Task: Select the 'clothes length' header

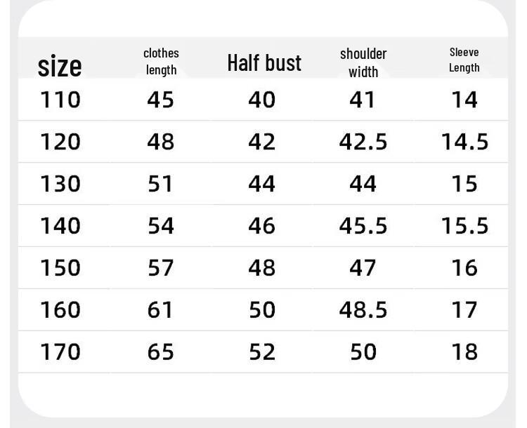Action: click(x=161, y=62)
